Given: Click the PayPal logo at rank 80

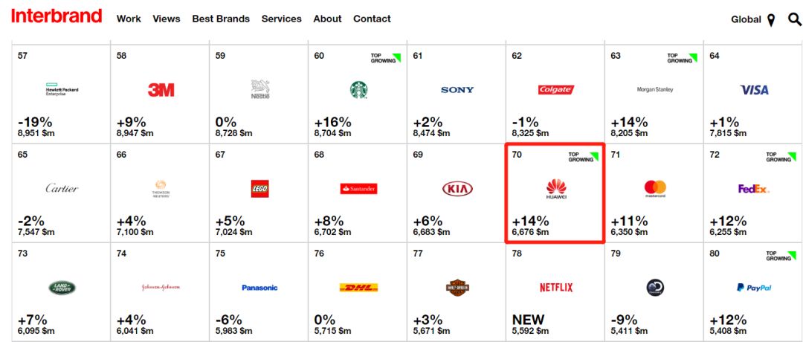Looking at the screenshot, I should click(755, 288).
